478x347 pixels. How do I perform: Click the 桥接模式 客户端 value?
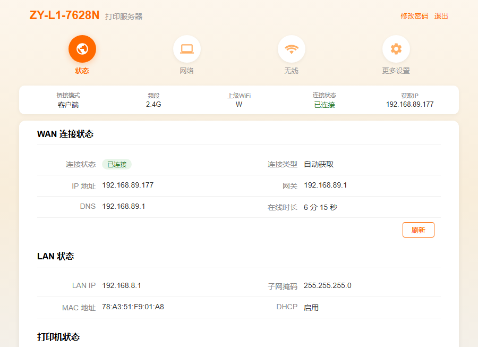[69, 105]
